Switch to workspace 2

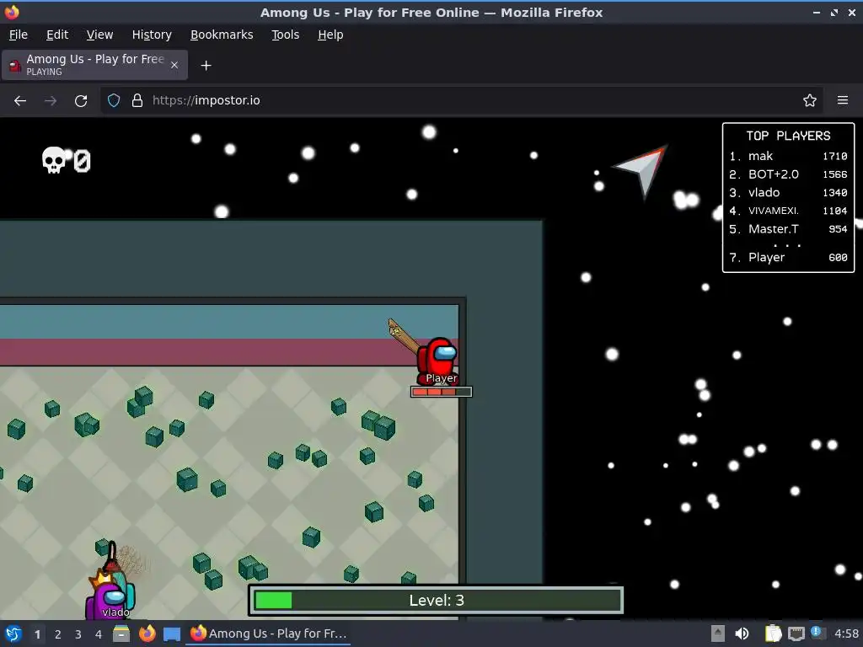(58, 634)
